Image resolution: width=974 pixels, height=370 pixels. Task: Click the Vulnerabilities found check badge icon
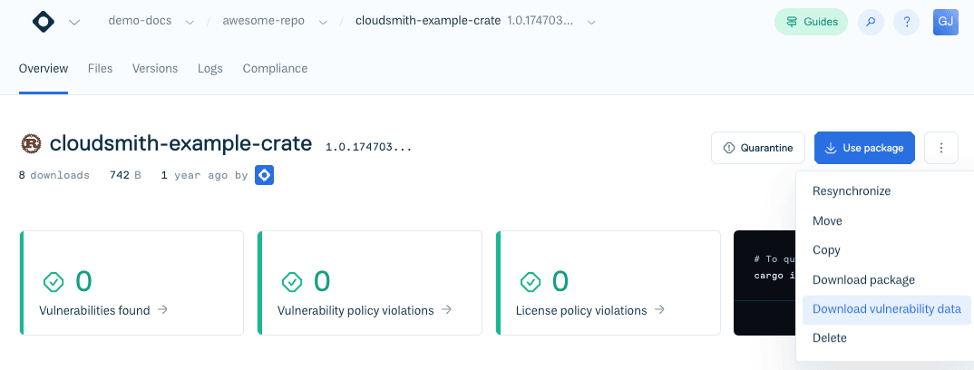(x=54, y=282)
